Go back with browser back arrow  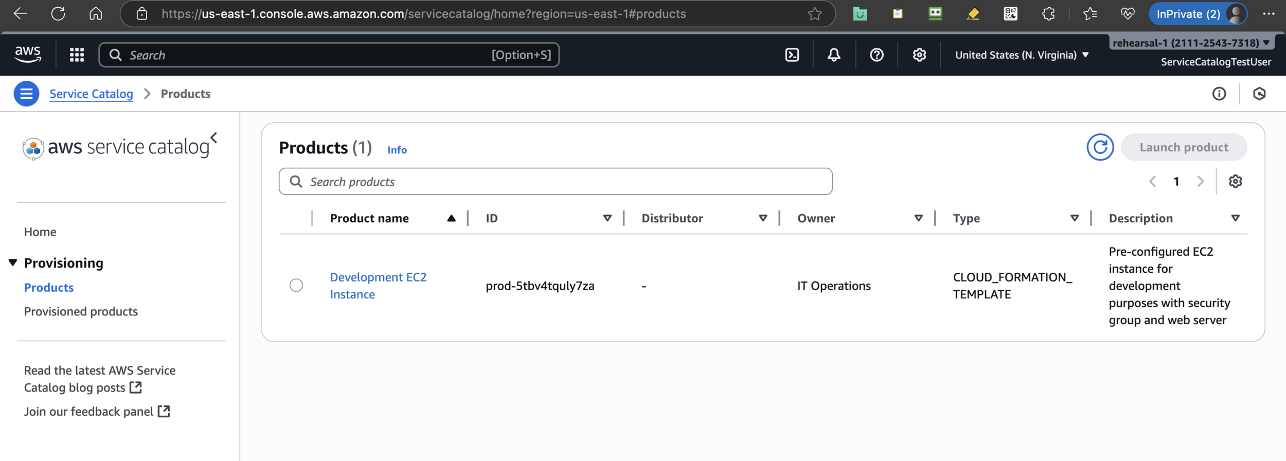coord(21,14)
